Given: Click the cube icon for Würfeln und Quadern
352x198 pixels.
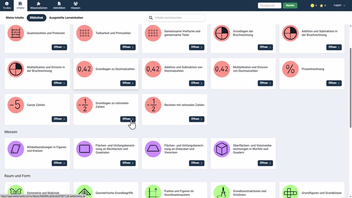Looking at the screenshot, I should coord(222,149).
